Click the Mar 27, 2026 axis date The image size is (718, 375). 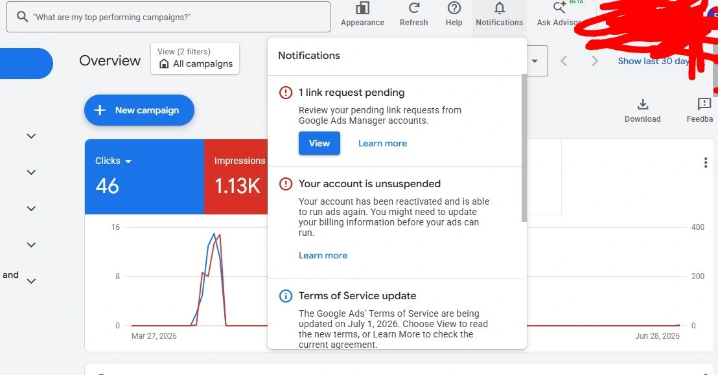click(x=154, y=336)
